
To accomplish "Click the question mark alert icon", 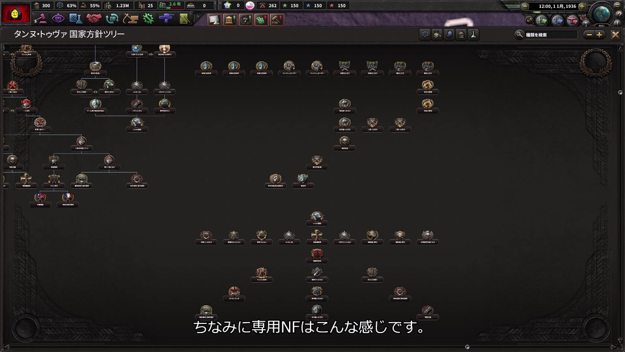I will [245, 20].
